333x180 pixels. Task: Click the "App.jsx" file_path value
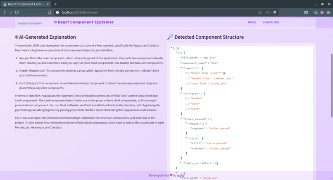(x=209, y=58)
